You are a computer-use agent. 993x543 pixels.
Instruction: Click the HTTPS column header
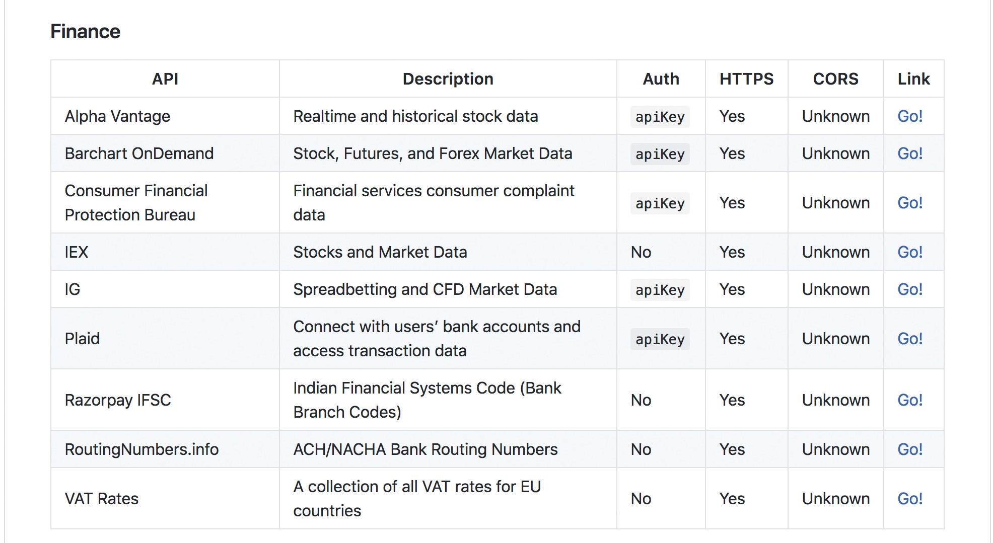pos(746,79)
